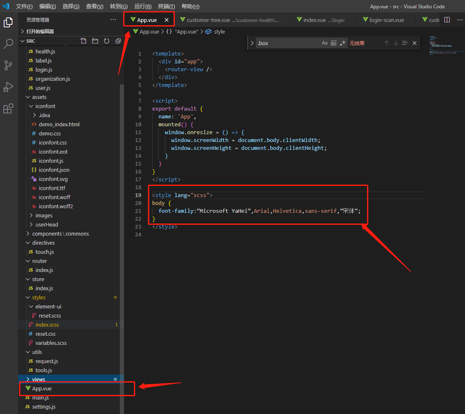The height and width of the screenshot is (414, 465).
Task: Open index.scss in styles folder
Action: pyautogui.click(x=71, y=325)
